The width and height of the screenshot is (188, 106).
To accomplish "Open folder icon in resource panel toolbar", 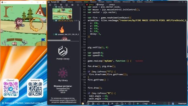I will [x=56, y=5].
